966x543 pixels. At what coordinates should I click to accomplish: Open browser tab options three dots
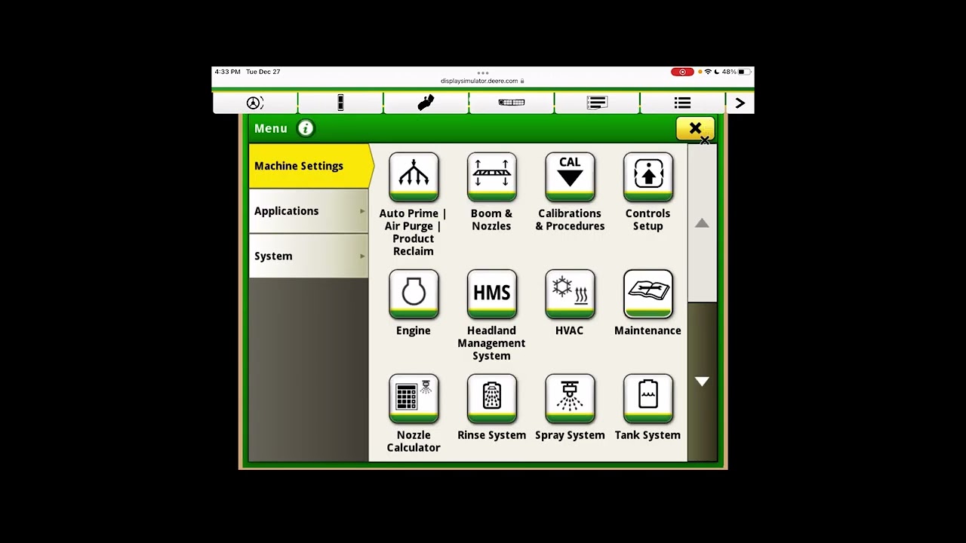click(x=483, y=72)
